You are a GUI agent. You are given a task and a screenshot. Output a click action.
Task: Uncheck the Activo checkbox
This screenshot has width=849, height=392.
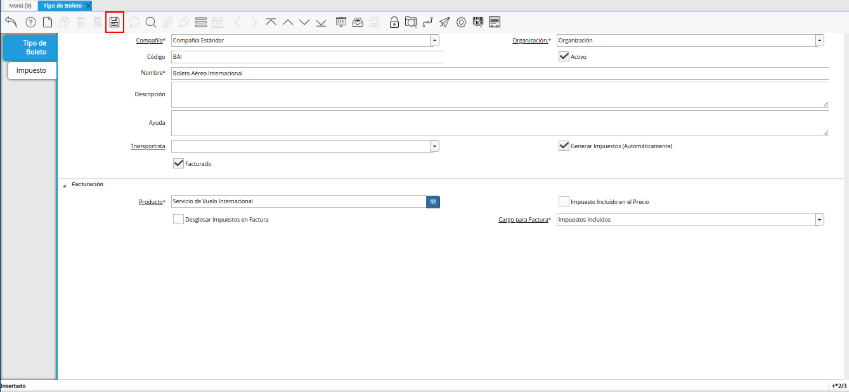[564, 56]
